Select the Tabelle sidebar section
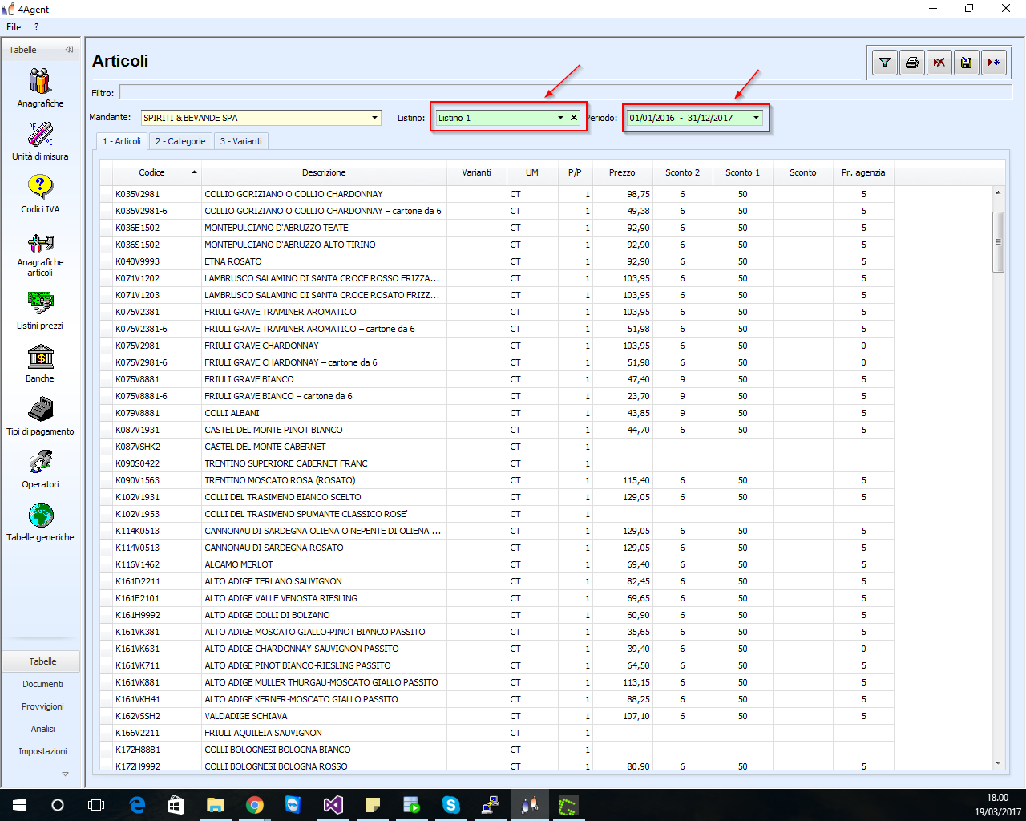Screen dimensions: 1026x821 pyautogui.click(x=42, y=661)
